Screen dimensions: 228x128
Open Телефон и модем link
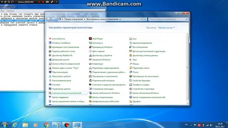point(141,85)
